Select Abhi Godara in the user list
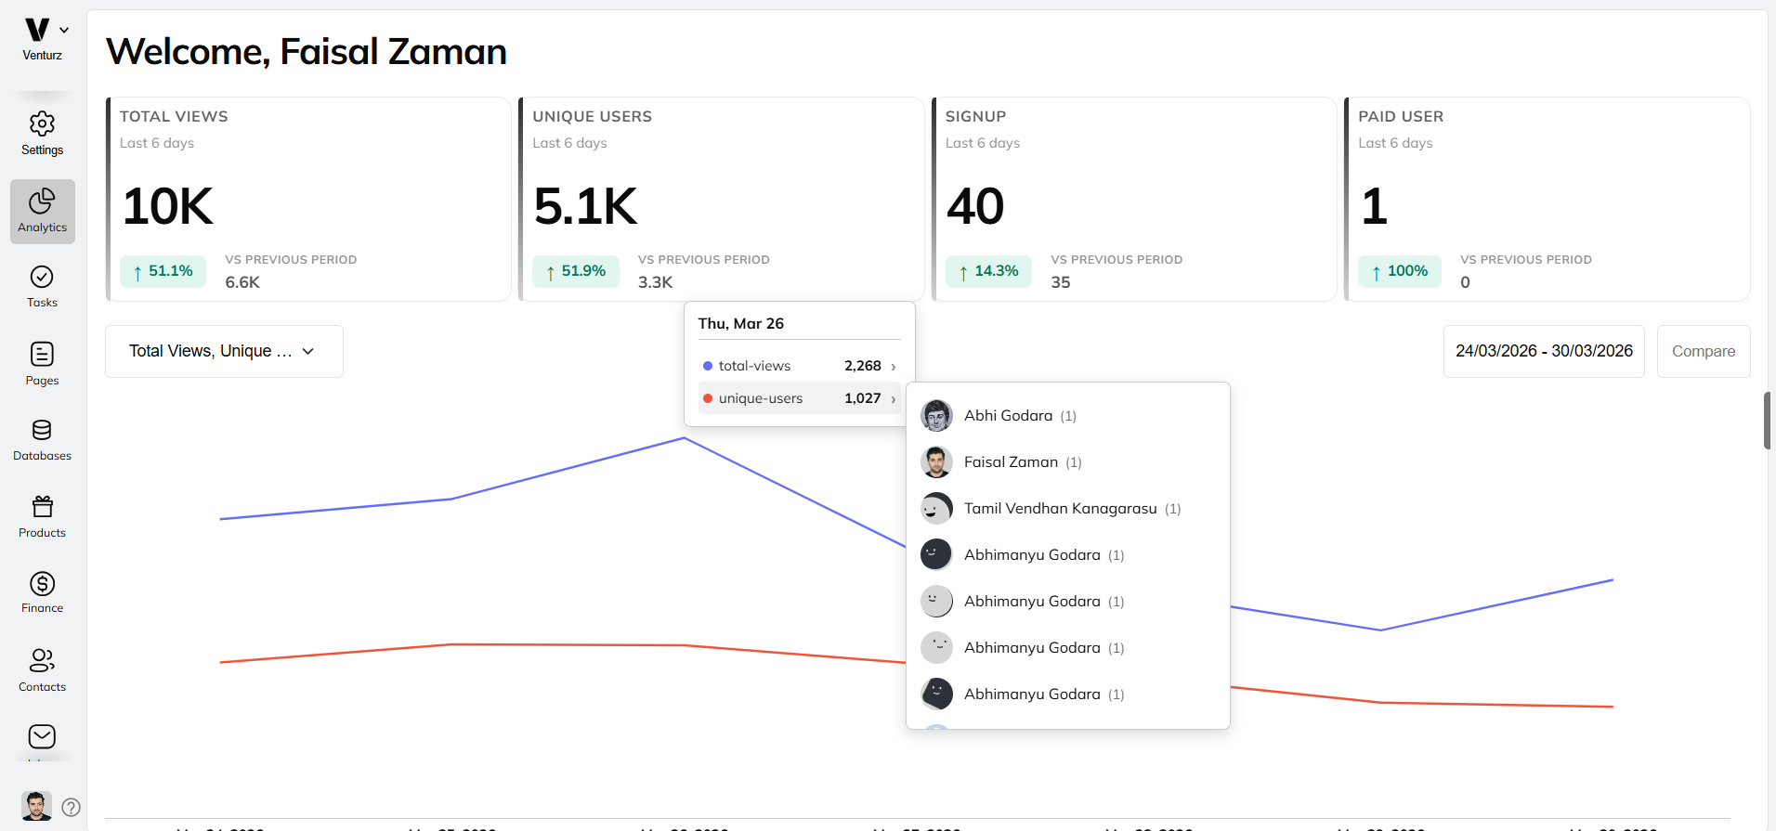 coord(1008,415)
